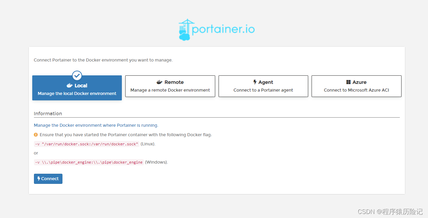The width and height of the screenshot is (428, 218).
Task: Choose the Remote Docker environment option
Action: tap(170, 86)
